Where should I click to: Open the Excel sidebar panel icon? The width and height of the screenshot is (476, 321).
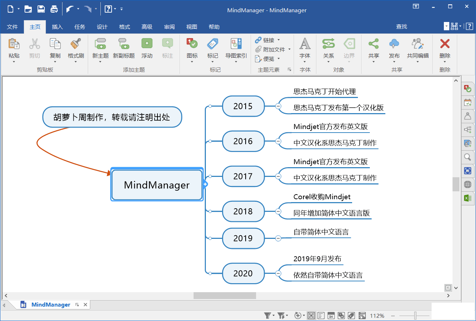(x=468, y=198)
